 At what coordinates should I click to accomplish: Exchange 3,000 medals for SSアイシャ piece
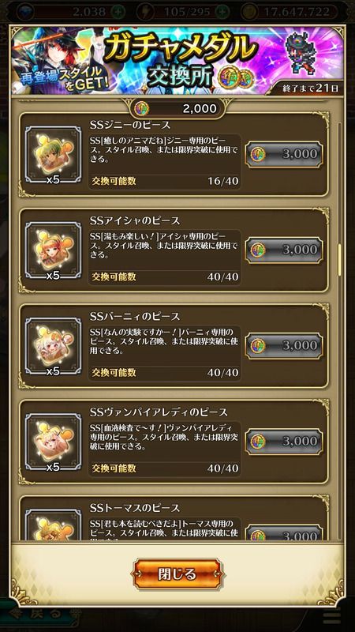tap(284, 250)
